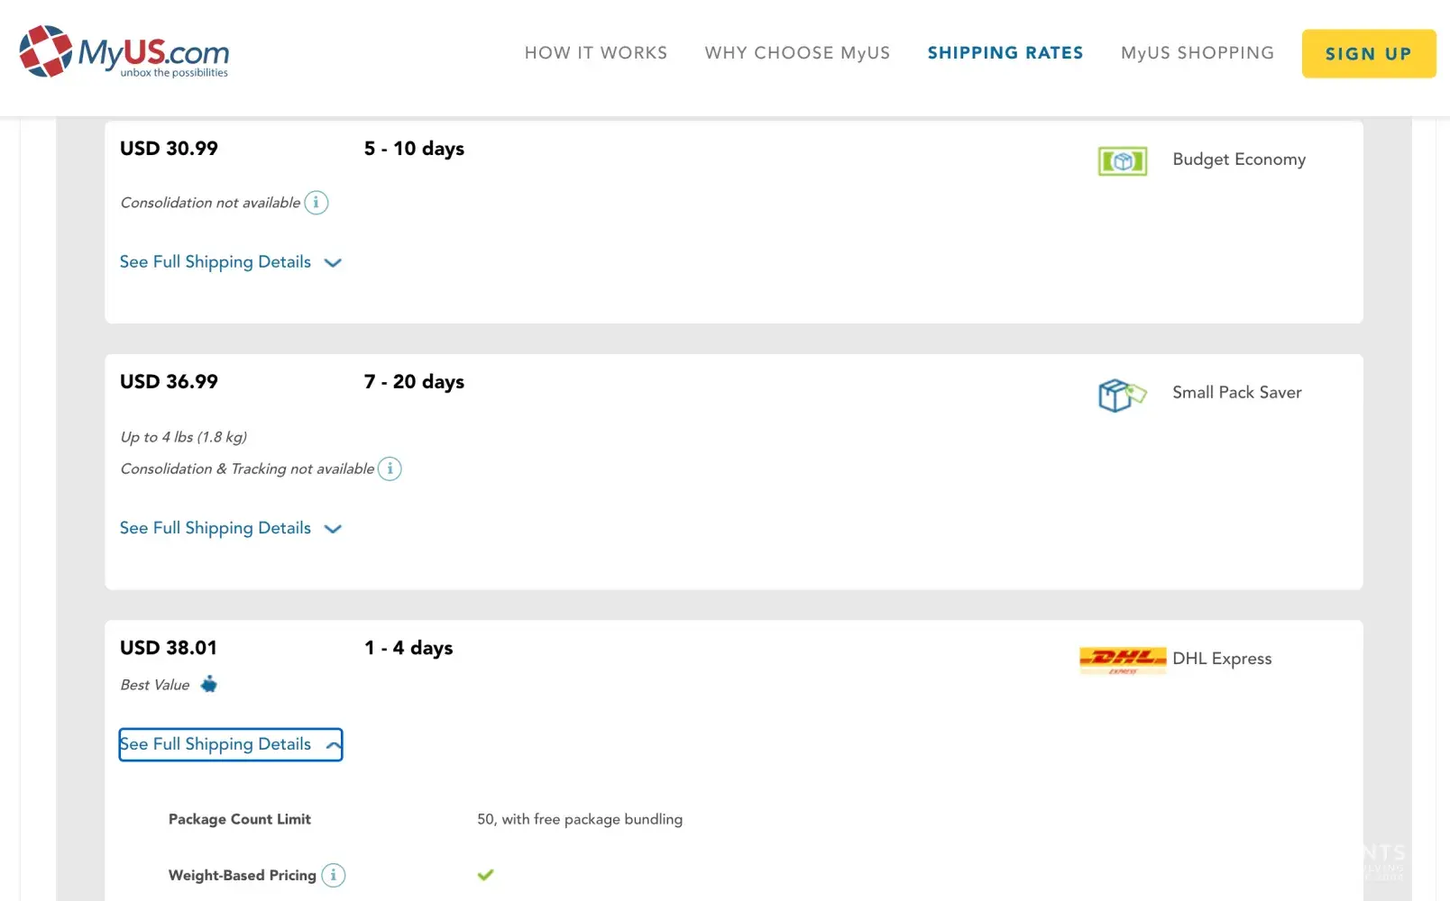Click the Weight-Based Pricing label
Screen dimensions: 1450x901
click(x=243, y=875)
